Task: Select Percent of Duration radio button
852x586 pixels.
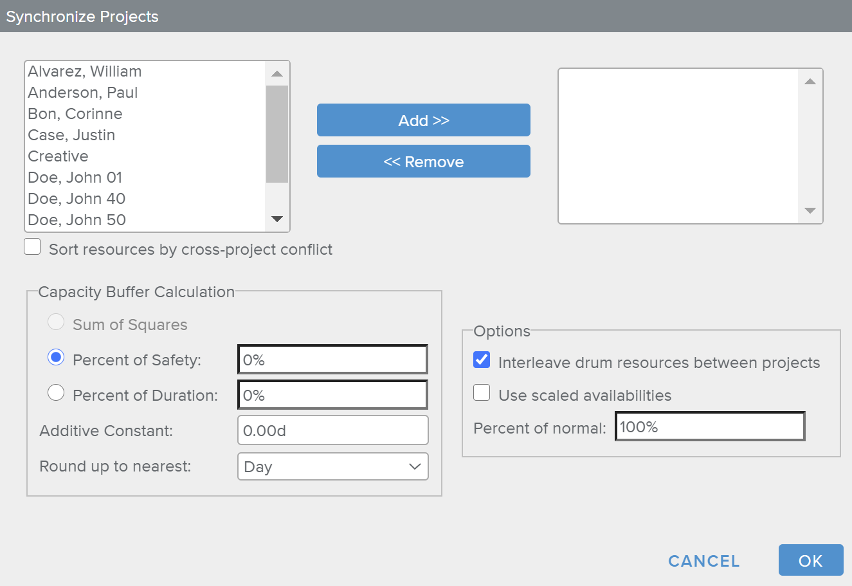Action: click(56, 392)
